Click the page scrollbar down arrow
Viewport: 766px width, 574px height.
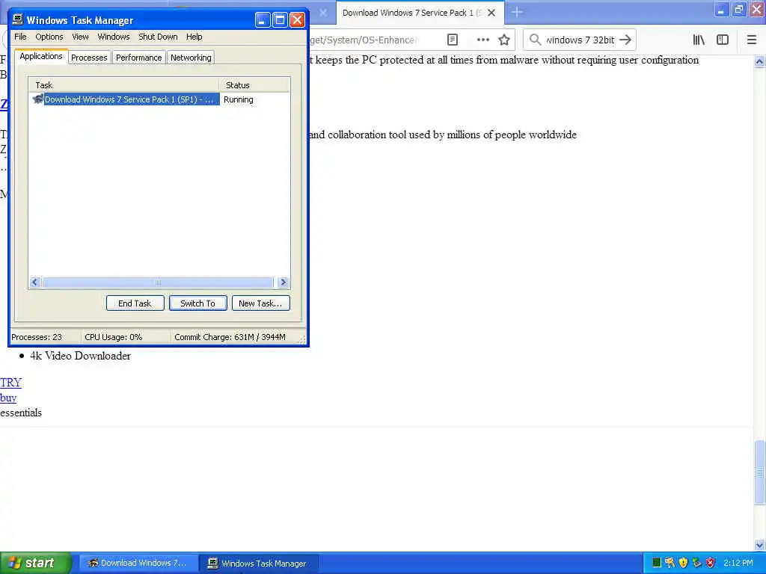(x=759, y=544)
